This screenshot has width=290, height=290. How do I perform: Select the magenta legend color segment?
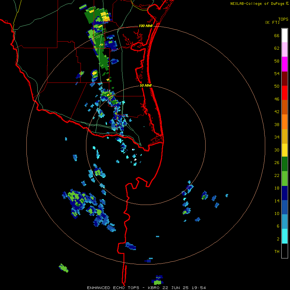285,64
